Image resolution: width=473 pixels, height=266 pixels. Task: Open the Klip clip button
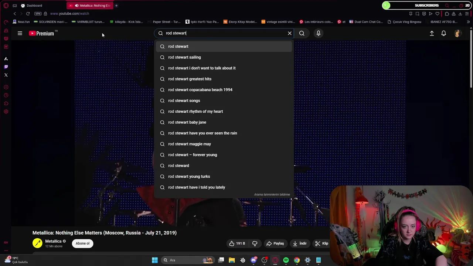point(321,243)
